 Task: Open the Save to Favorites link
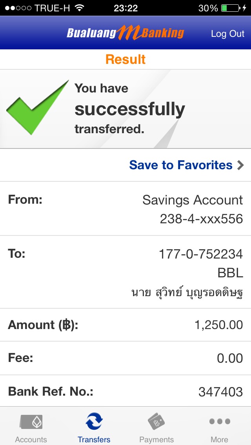click(x=181, y=165)
